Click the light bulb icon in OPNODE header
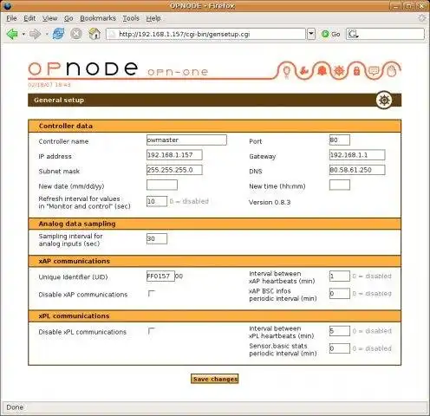430x416 pixels. [287, 71]
